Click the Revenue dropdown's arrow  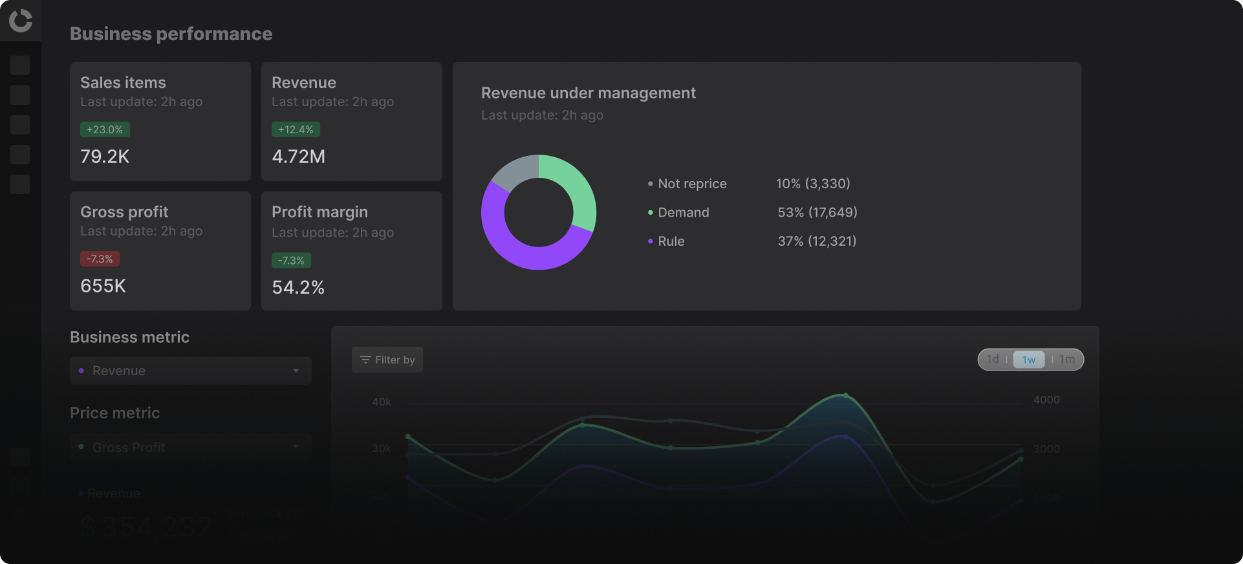(x=296, y=371)
